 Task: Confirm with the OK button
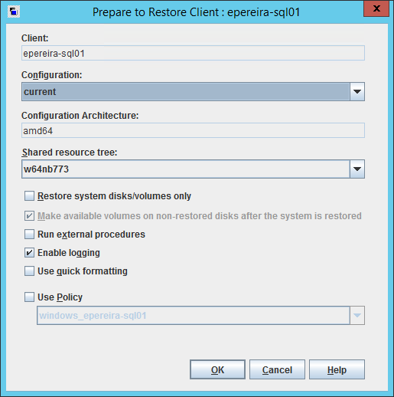(x=217, y=369)
